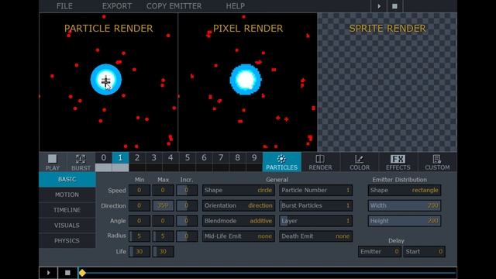Image resolution: width=496 pixels, height=279 pixels.
Task: Select emitter slot 5
Action: (188, 158)
